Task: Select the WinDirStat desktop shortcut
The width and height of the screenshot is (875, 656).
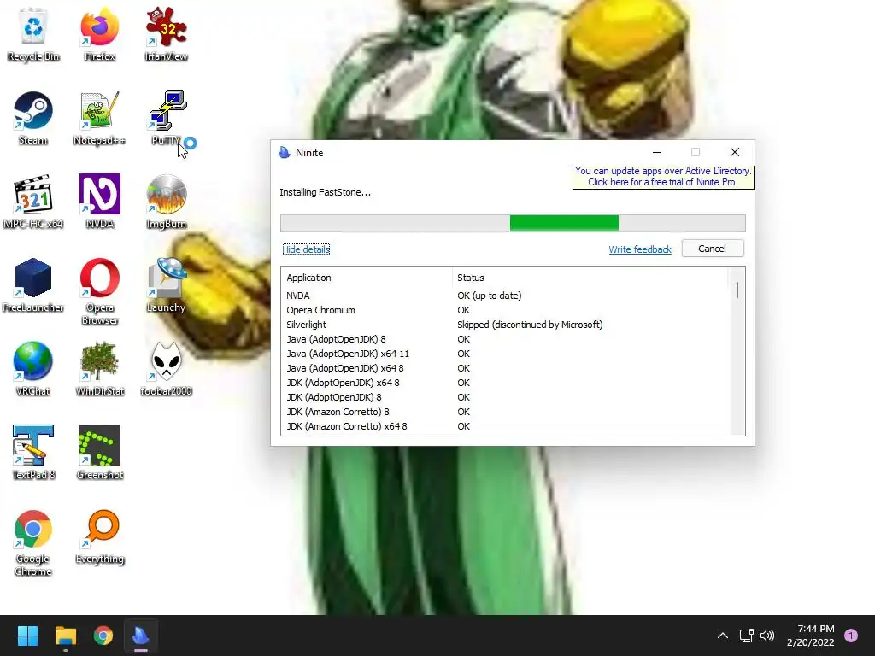Action: coord(99,369)
